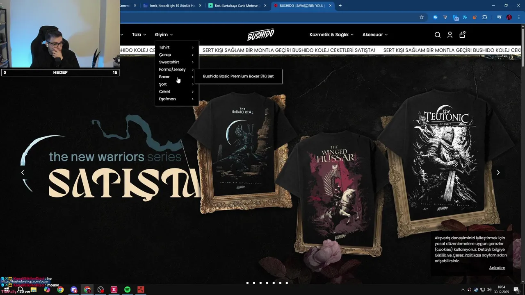525x295 pixels.
Task: Open Gizlilik ve Çerez Politikası link
Action: pyautogui.click(x=458, y=255)
